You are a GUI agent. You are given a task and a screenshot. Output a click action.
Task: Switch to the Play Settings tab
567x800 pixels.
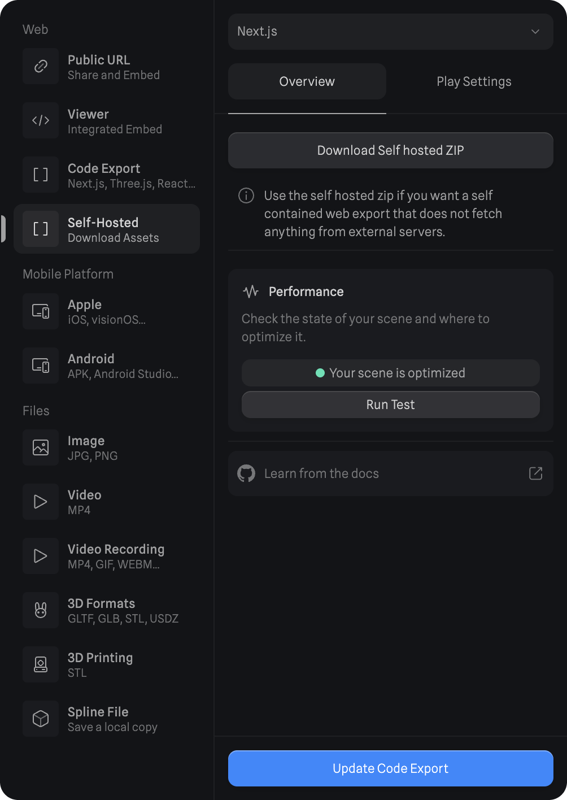click(x=474, y=81)
